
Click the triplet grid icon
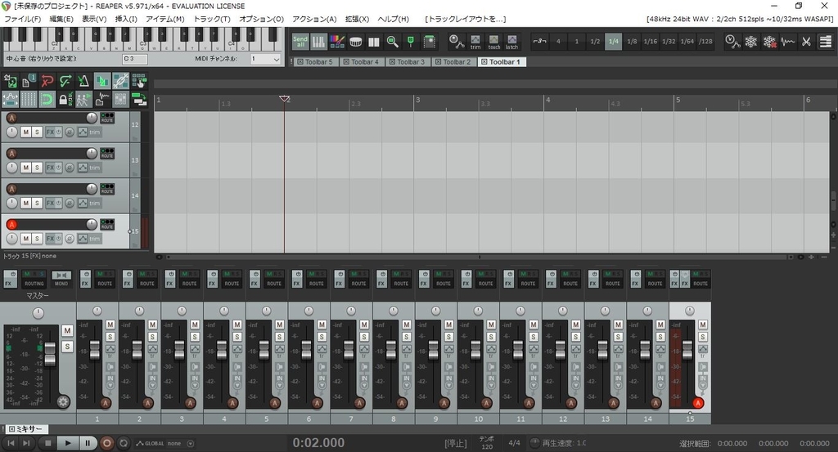tap(539, 41)
